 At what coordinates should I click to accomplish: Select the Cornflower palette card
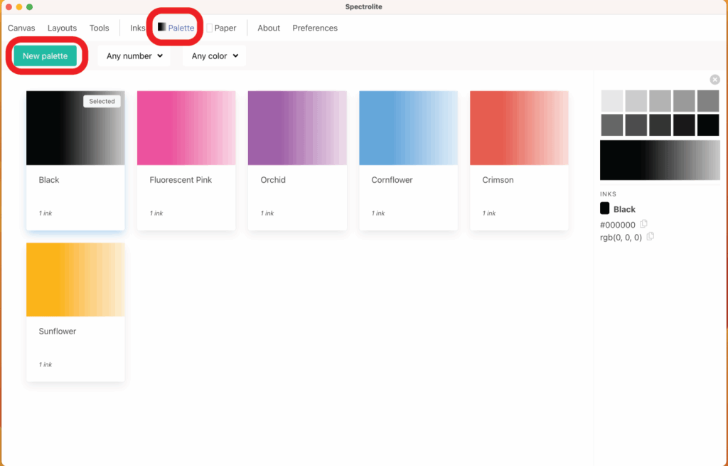pos(408,160)
